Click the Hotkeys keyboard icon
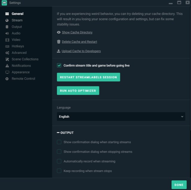 click(x=7, y=46)
